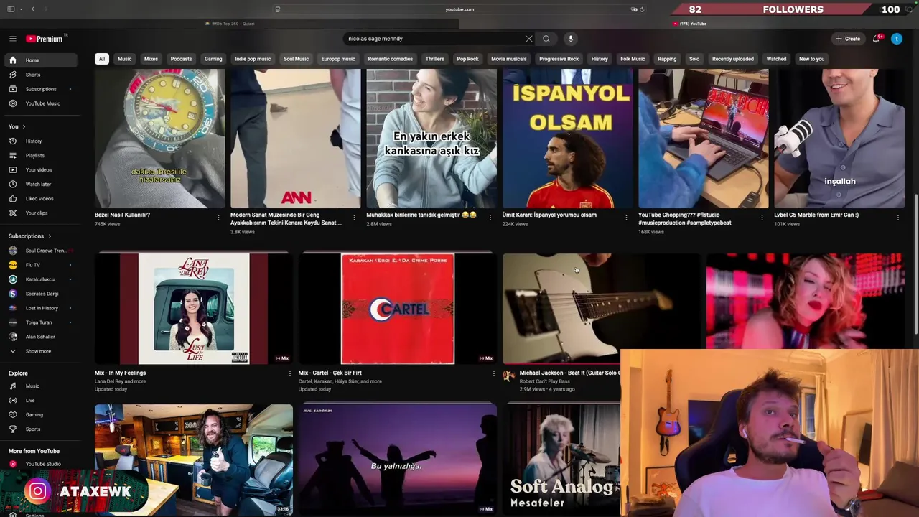
Task: Open options menu for Modern Sanat Müzesinde short
Action: point(354,217)
